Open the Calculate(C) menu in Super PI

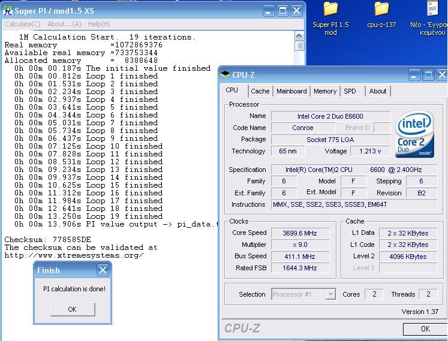tap(23, 24)
